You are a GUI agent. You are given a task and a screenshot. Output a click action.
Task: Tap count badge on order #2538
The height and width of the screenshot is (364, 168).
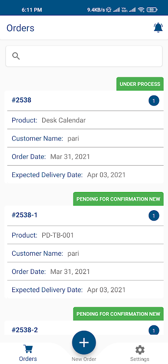(154, 101)
